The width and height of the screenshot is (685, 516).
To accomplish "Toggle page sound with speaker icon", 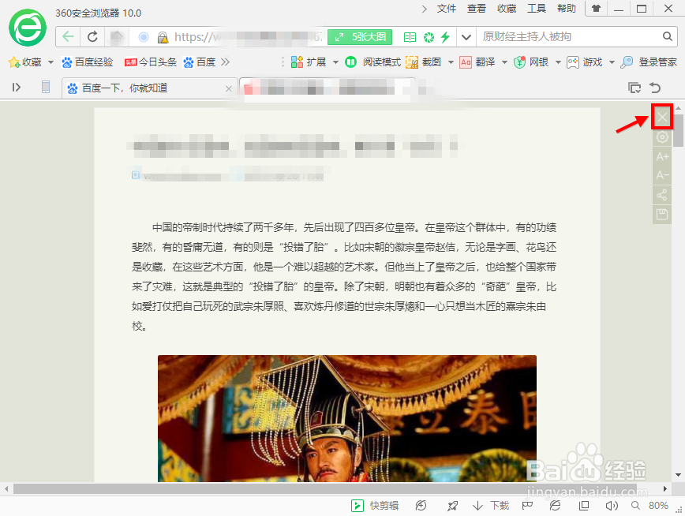I will click(612, 506).
